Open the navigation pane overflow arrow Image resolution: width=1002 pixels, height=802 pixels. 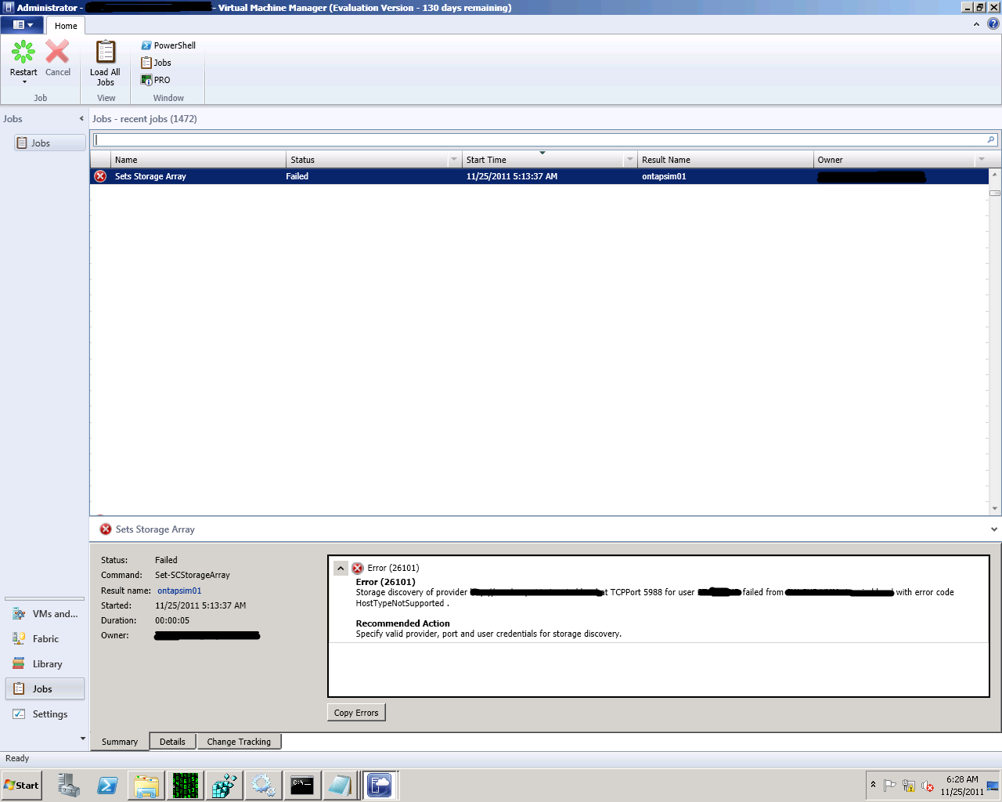[83, 739]
